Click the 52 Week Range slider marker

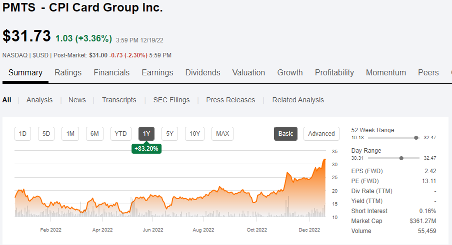pyautogui.click(x=416, y=138)
